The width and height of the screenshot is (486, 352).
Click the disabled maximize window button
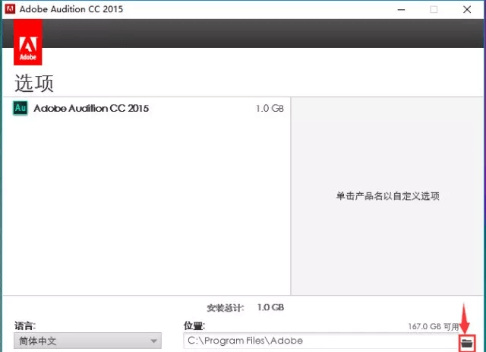tap(434, 10)
